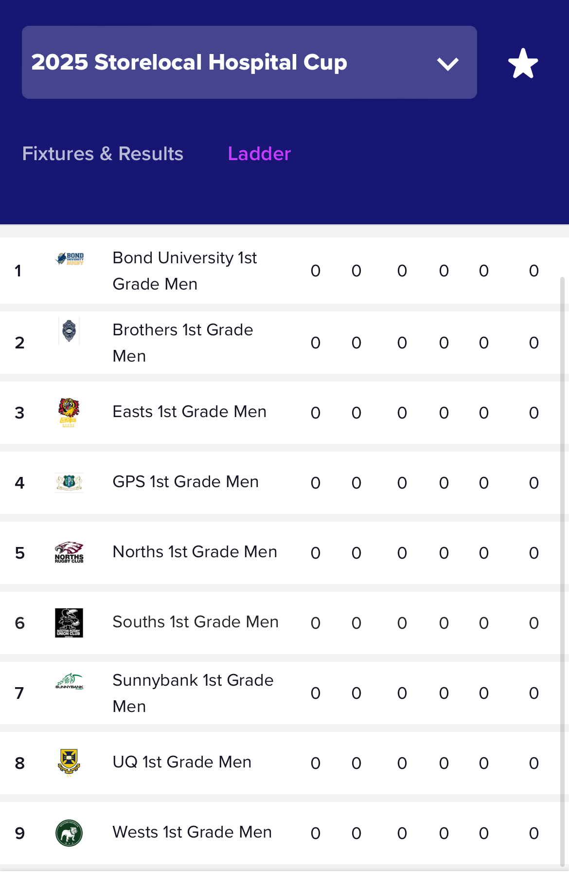Image resolution: width=569 pixels, height=875 pixels.
Task: Select the Ladder tab
Action: click(259, 154)
